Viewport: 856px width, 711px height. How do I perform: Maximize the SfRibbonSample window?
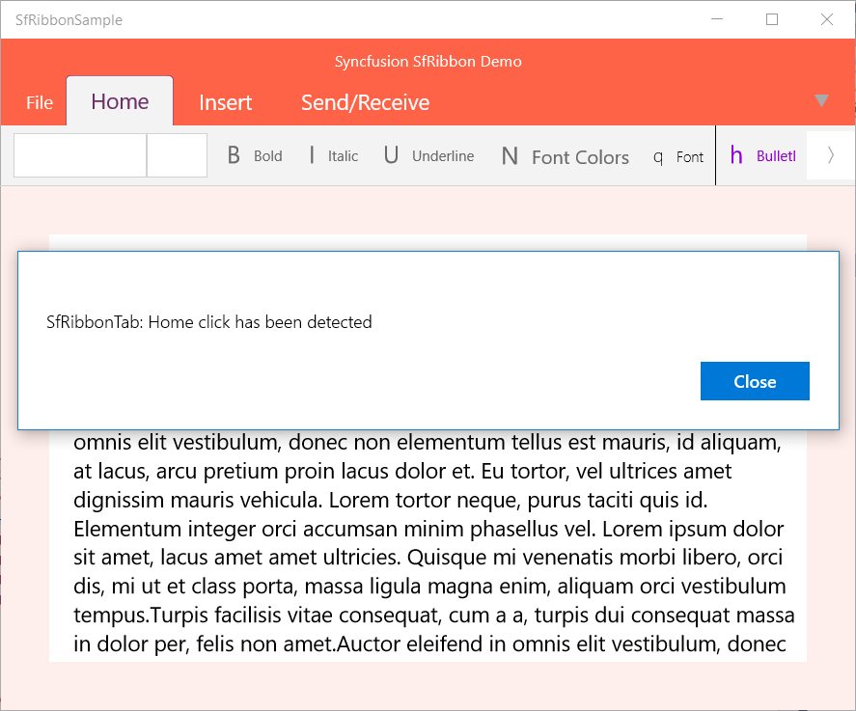pyautogui.click(x=772, y=19)
